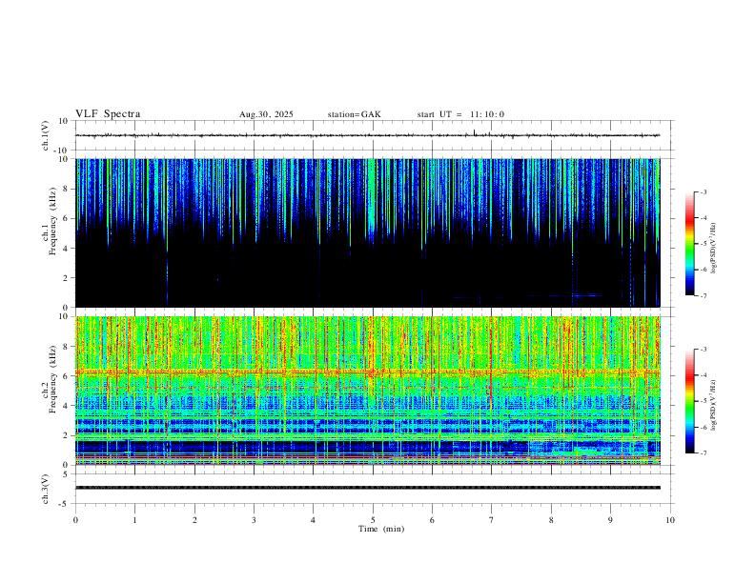Click the 'VLF Spectra' plot title

(108, 114)
